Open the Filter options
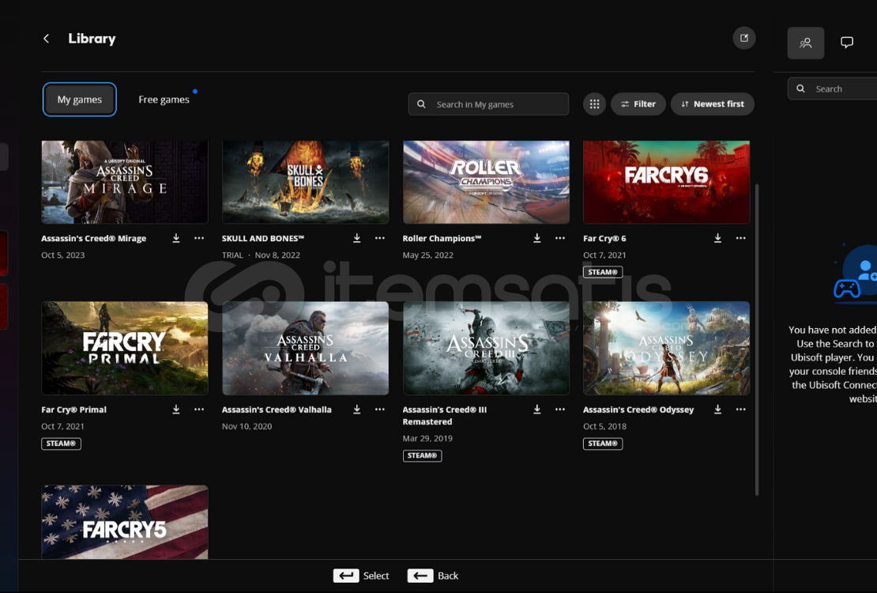877x593 pixels. pyautogui.click(x=638, y=104)
